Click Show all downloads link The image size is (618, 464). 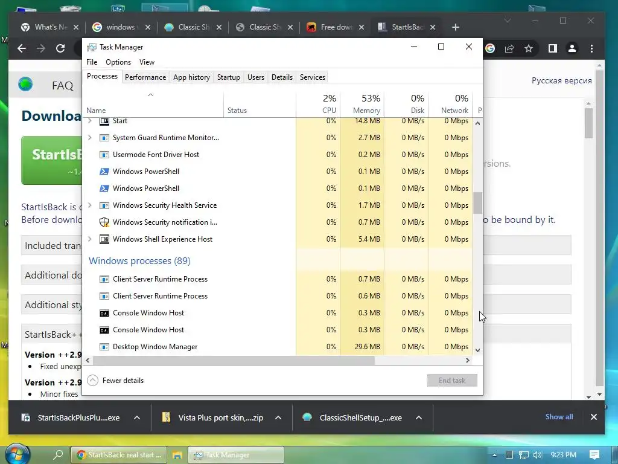click(x=559, y=417)
